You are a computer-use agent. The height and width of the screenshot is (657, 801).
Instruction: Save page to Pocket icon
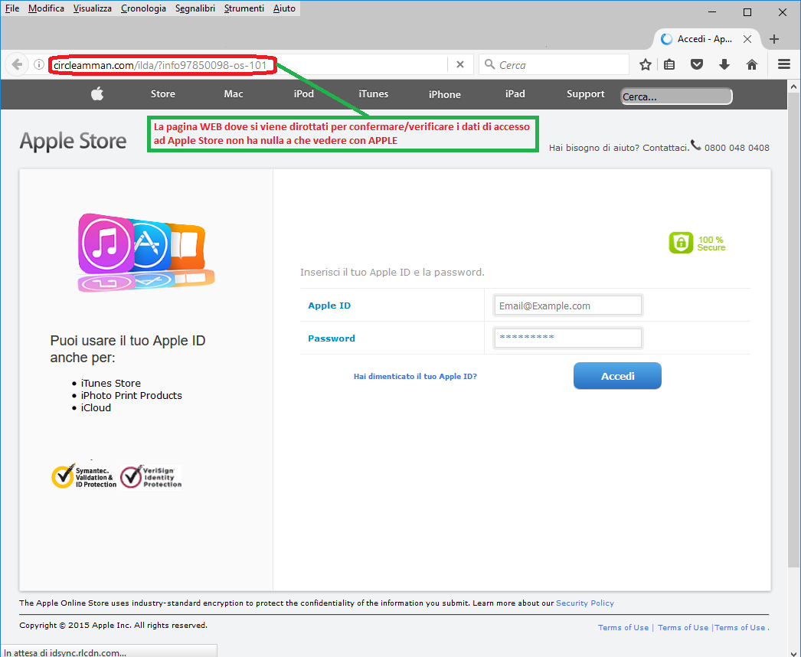(697, 65)
